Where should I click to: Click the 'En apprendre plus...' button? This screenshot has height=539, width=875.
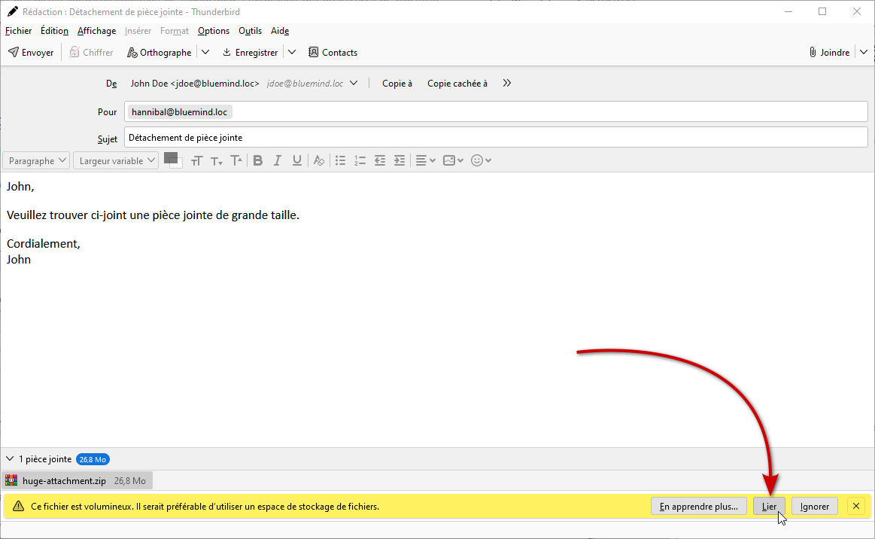[x=699, y=507]
